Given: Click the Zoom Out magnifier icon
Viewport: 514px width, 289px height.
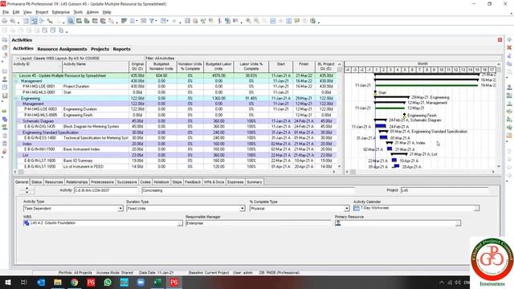Looking at the screenshot, I should [x=256, y=21].
